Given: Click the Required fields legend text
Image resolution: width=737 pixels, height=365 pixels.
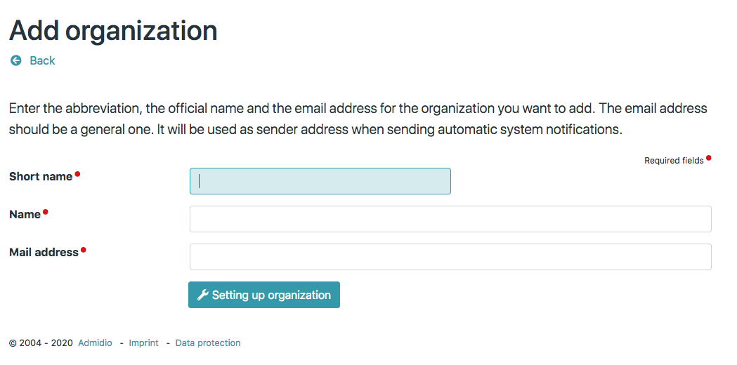Looking at the screenshot, I should tap(674, 161).
